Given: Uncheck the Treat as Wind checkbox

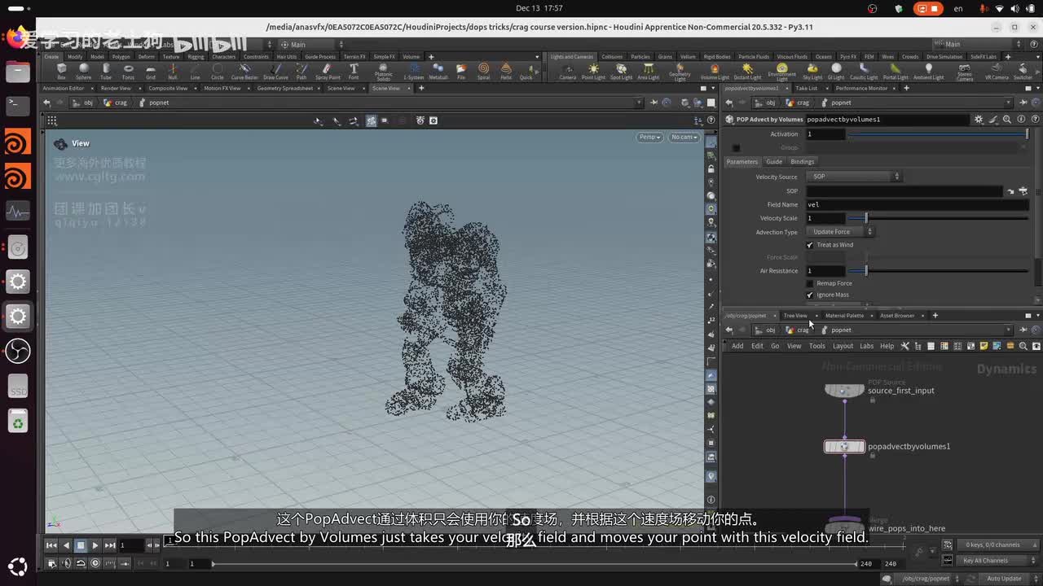Looking at the screenshot, I should (x=810, y=245).
